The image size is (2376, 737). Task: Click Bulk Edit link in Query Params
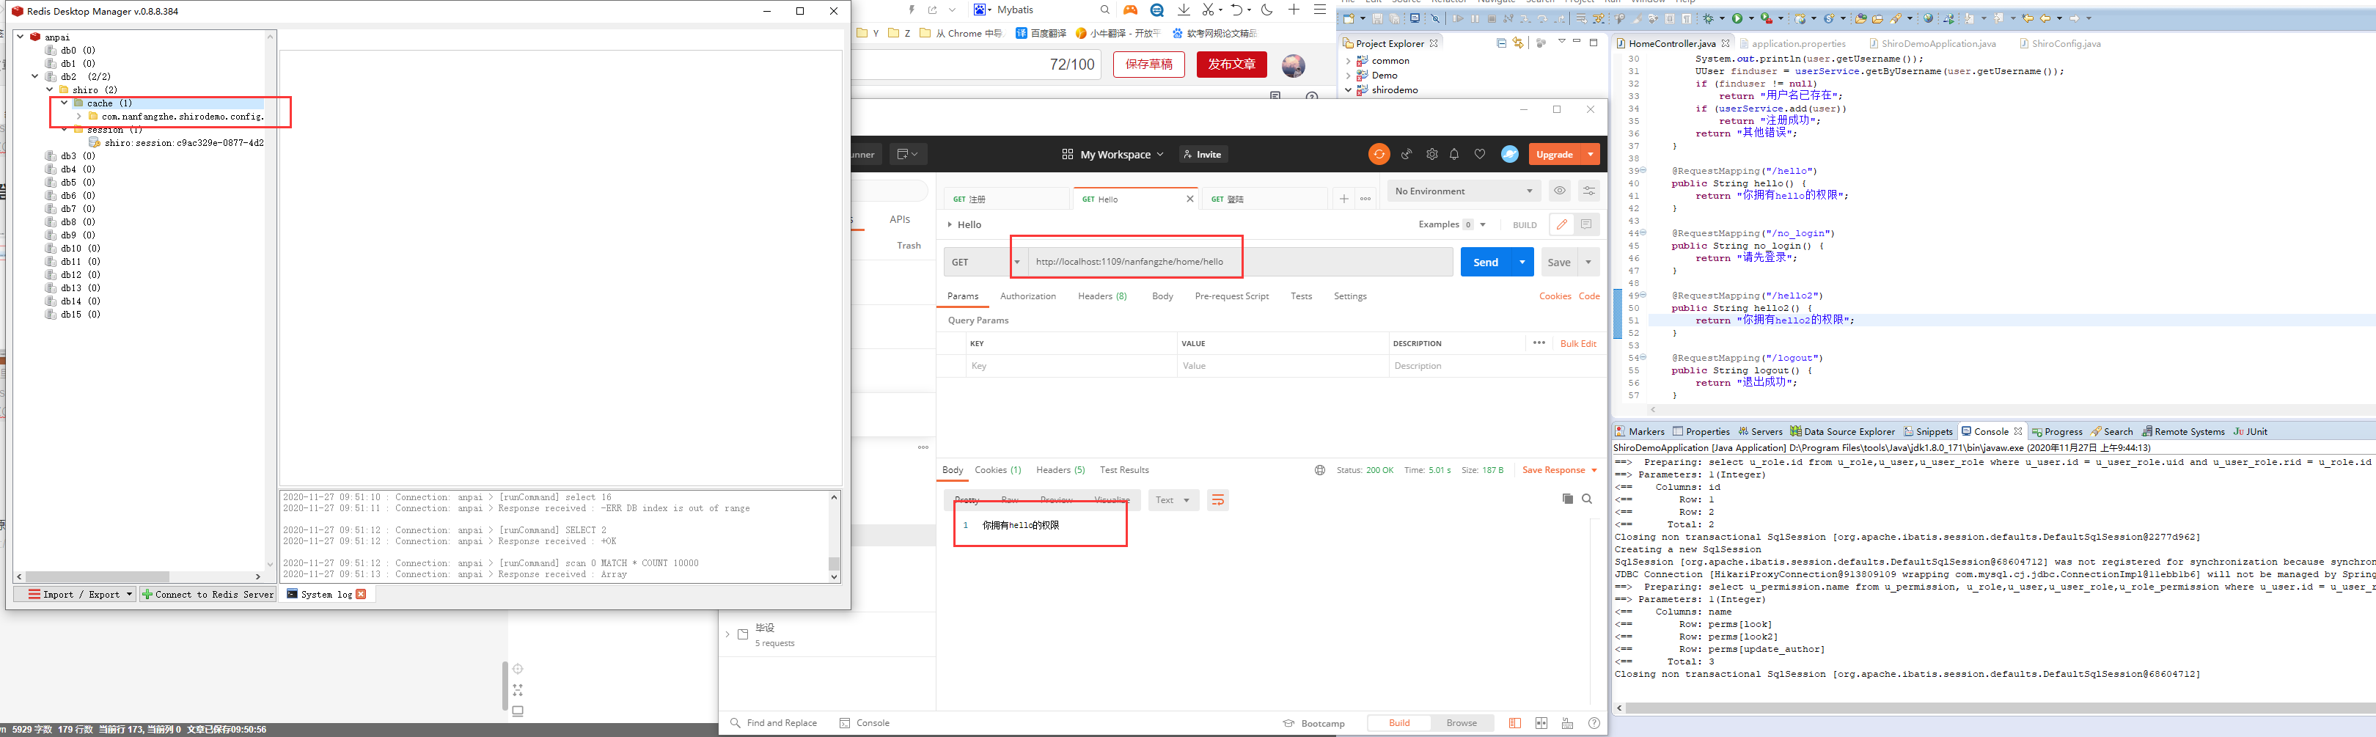(x=1578, y=343)
